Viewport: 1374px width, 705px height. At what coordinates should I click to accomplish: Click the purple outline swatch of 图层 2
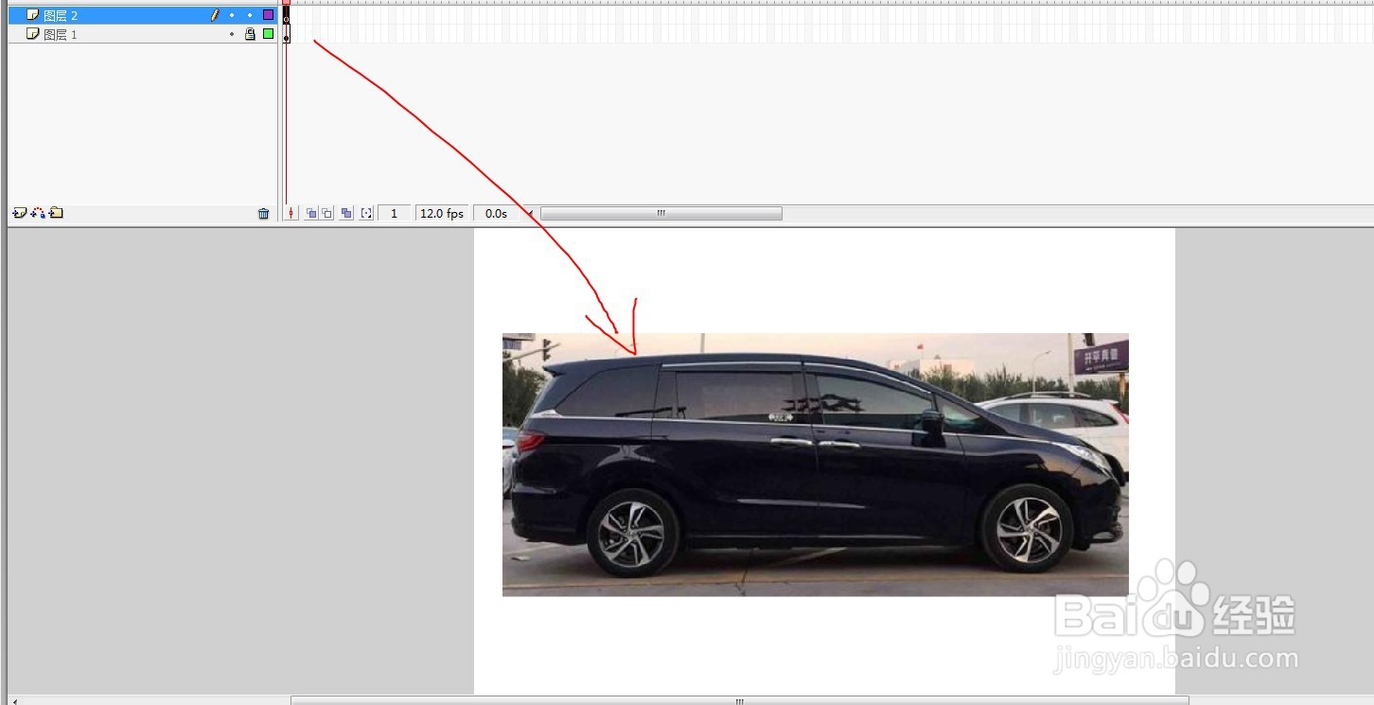click(x=269, y=15)
